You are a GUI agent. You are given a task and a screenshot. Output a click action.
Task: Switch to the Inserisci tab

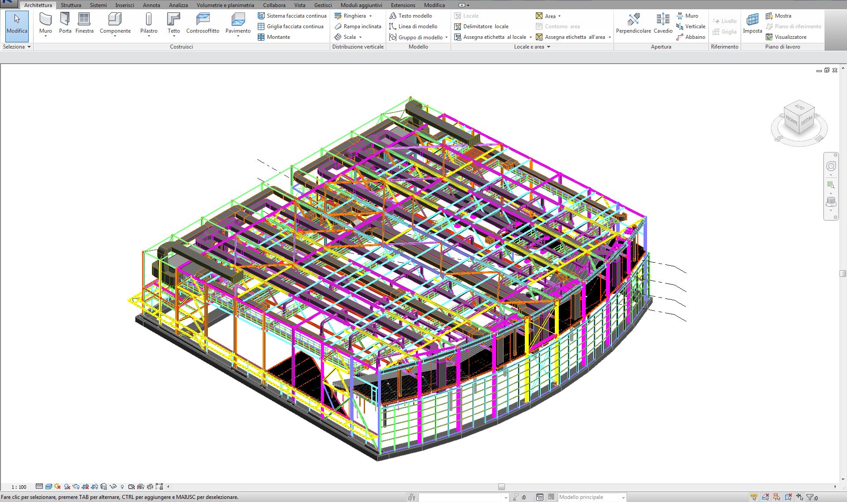[x=124, y=5]
